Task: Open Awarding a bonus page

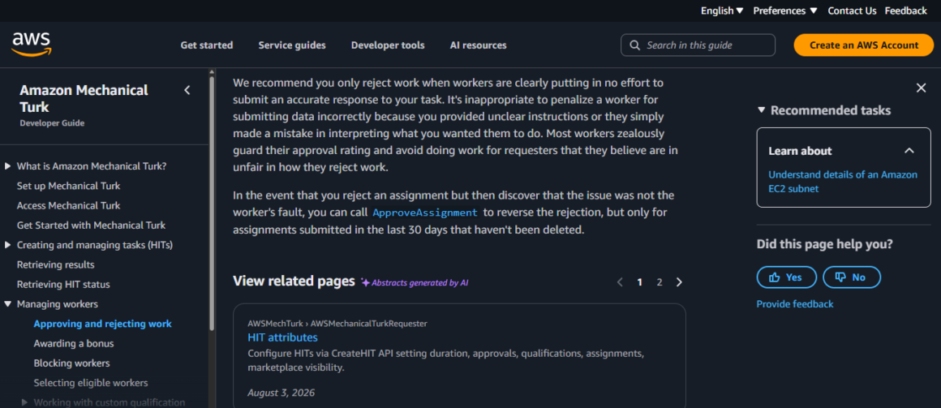Action: (74, 344)
